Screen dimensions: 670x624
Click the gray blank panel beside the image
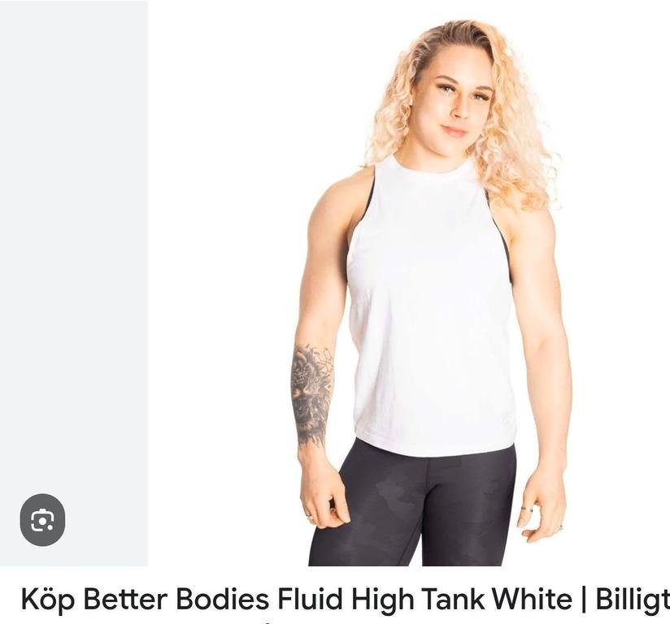coord(74,239)
